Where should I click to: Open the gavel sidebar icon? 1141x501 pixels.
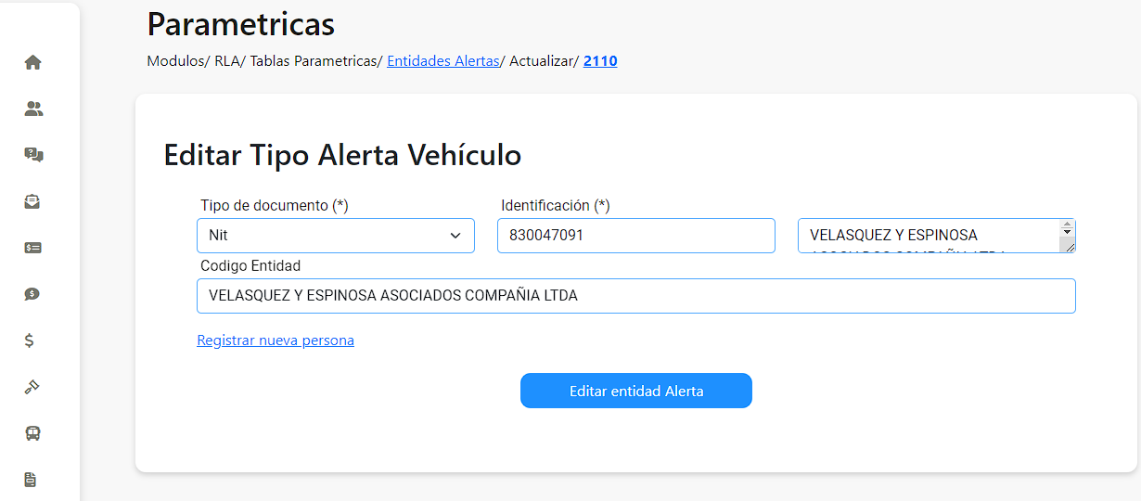(x=32, y=387)
